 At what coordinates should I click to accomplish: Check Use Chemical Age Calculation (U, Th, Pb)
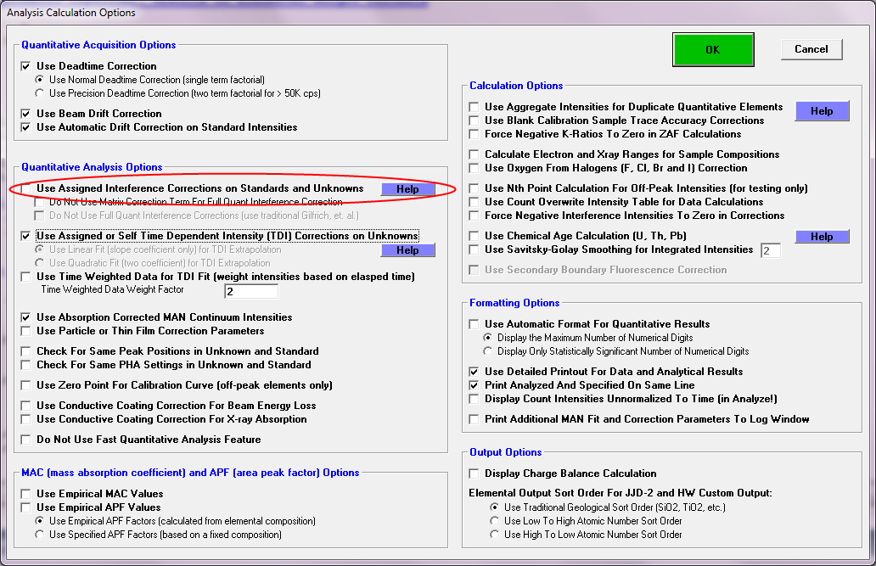[474, 236]
